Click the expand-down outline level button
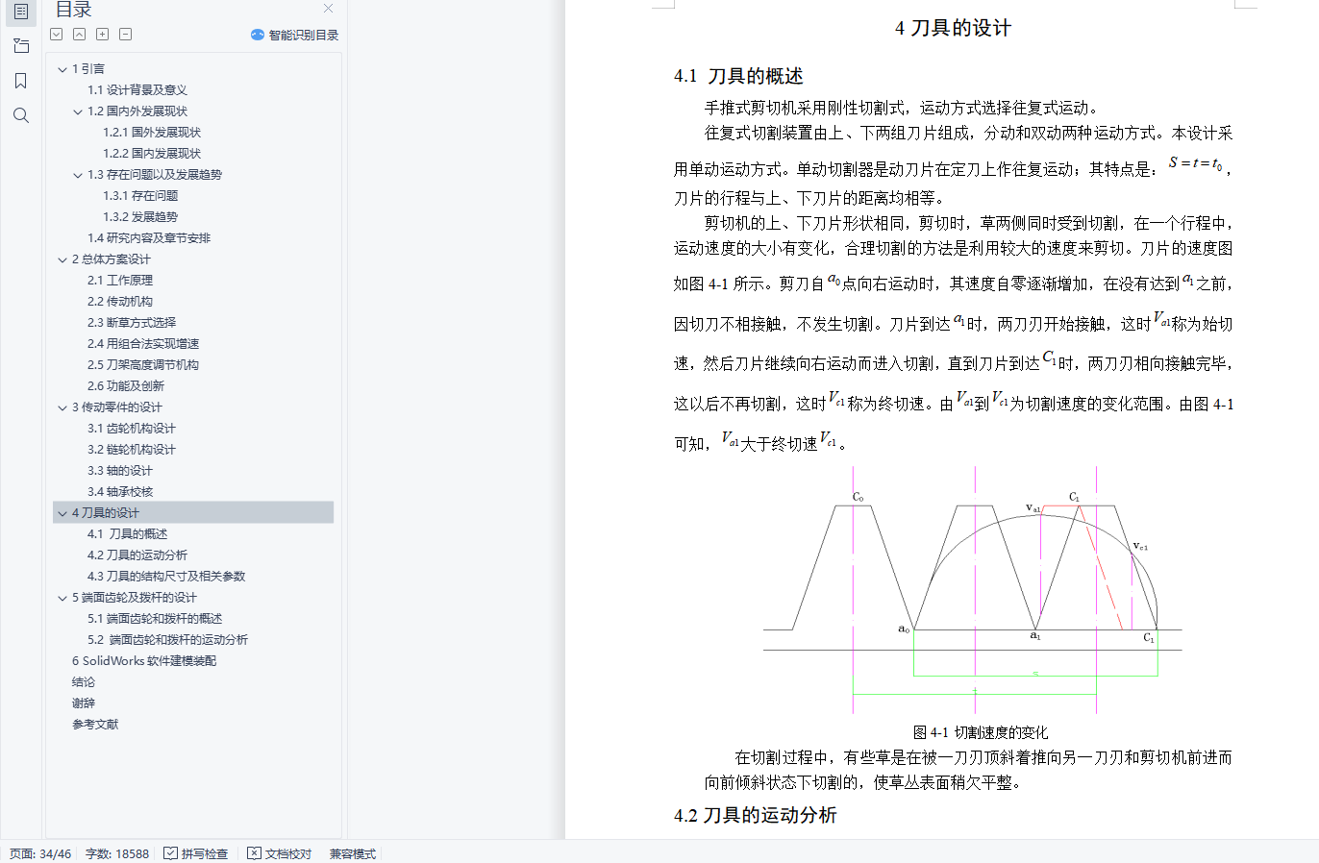Image resolution: width=1319 pixels, height=863 pixels. pyautogui.click(x=57, y=35)
